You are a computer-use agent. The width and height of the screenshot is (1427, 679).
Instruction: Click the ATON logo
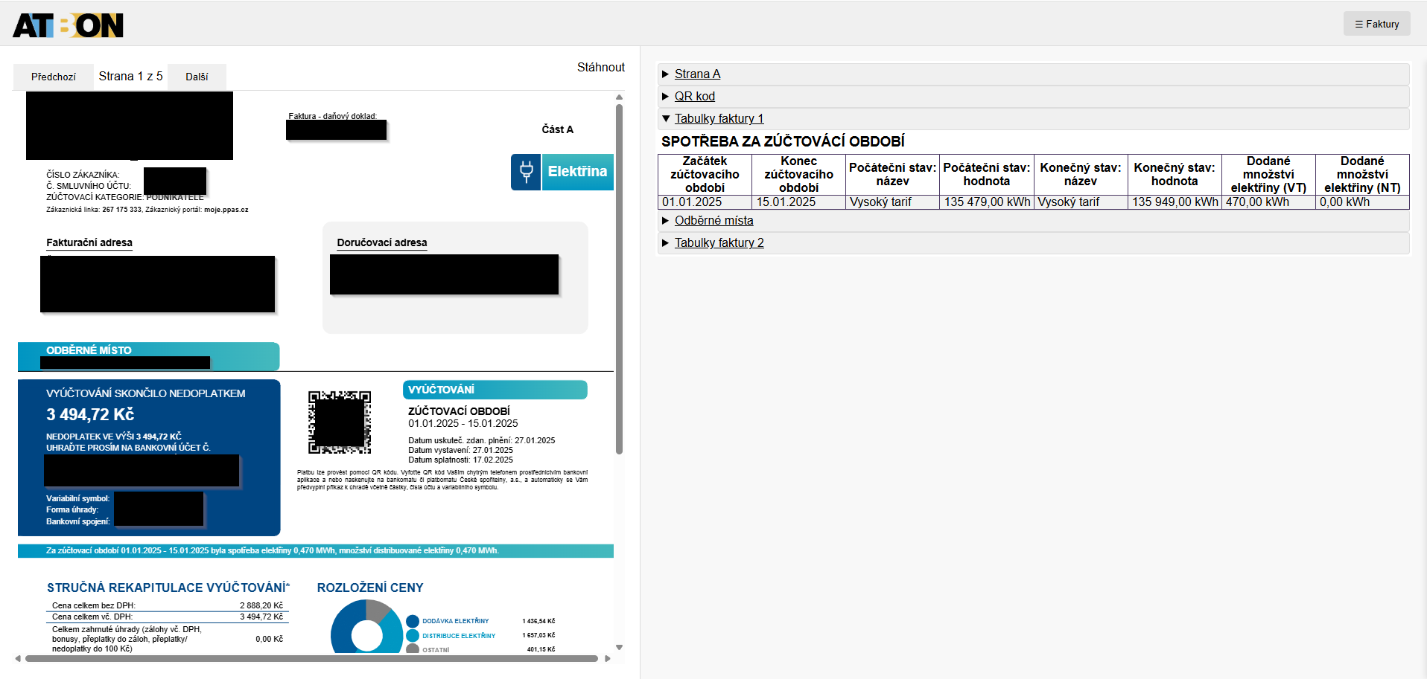[68, 25]
